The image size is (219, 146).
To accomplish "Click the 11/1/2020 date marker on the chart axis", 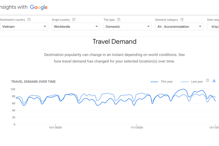I will [x=137, y=127].
